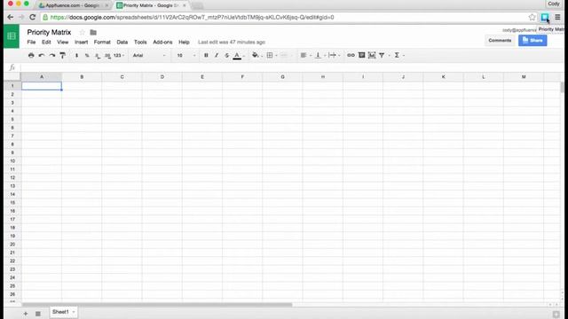Expand the Sheet1 tab arrow
This screenshot has width=568, height=319.
click(74, 312)
